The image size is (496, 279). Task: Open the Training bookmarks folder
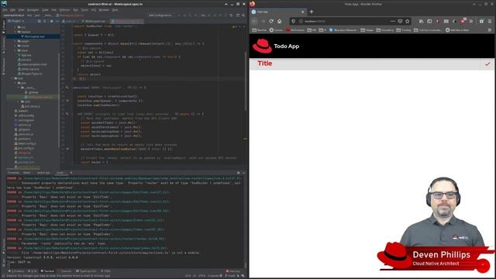pyautogui.click(x=404, y=30)
